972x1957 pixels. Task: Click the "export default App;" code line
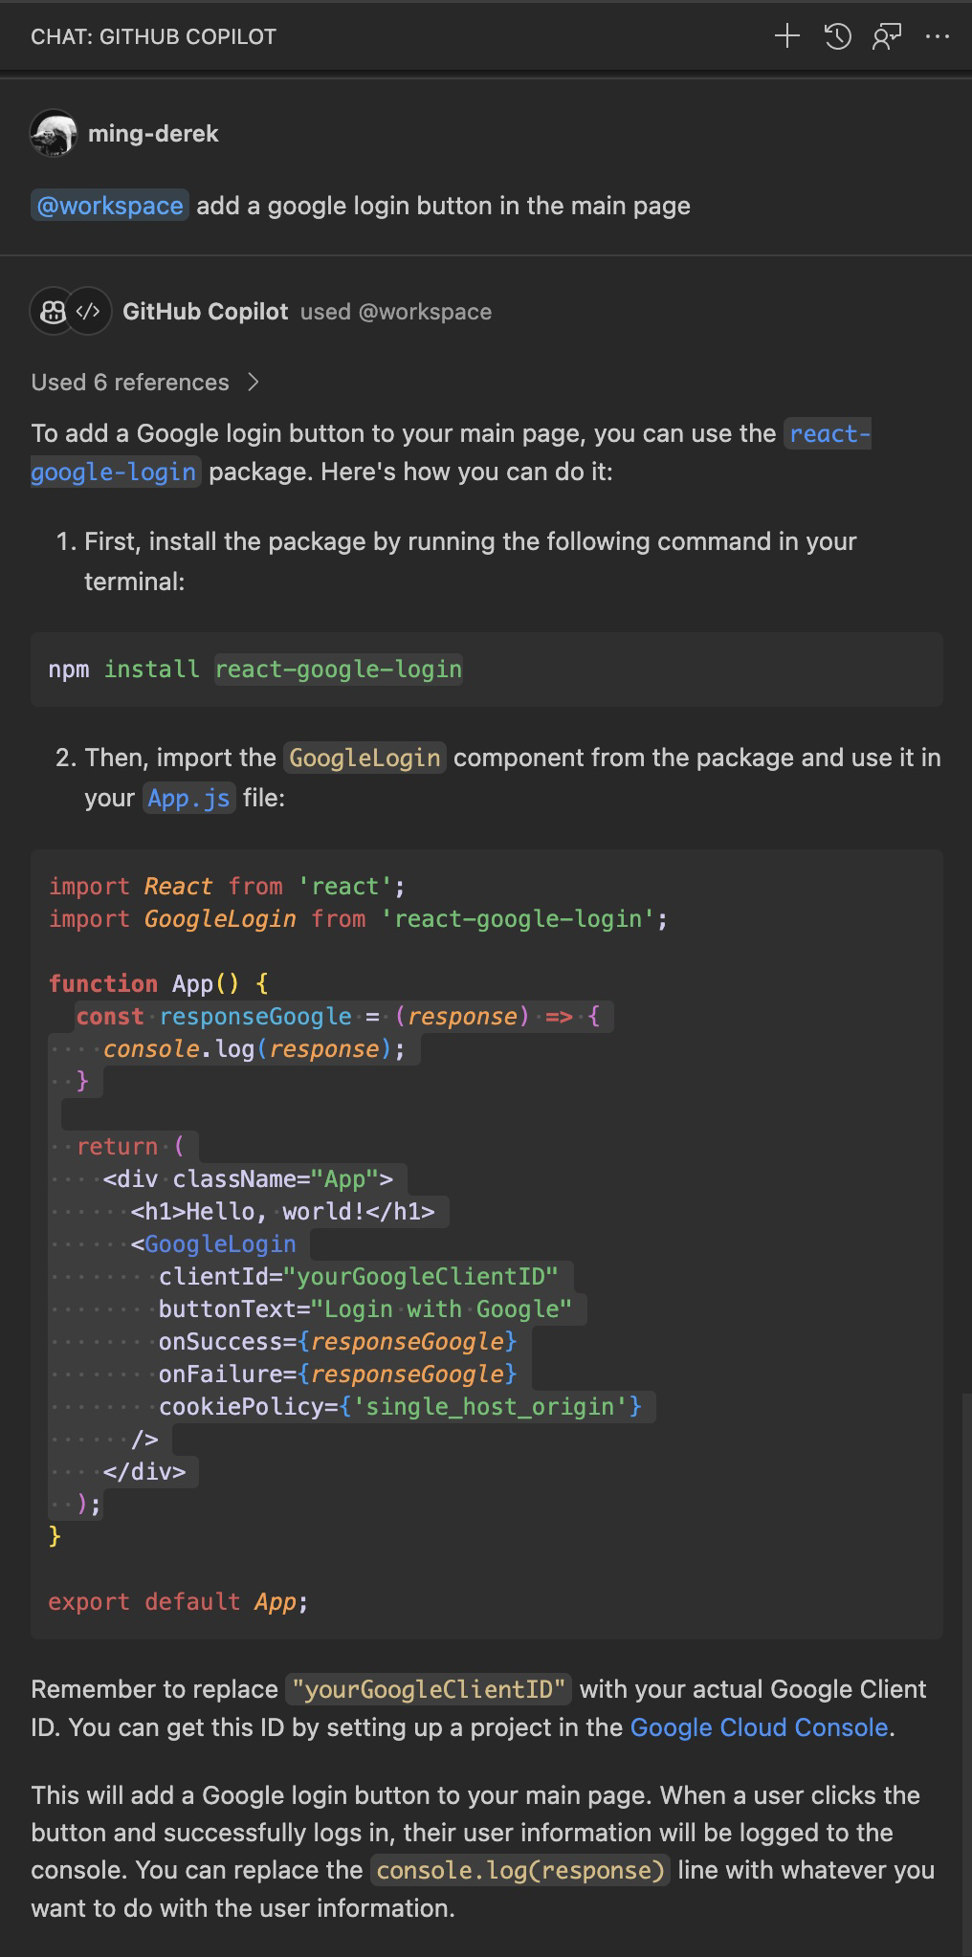pyautogui.click(x=178, y=1601)
